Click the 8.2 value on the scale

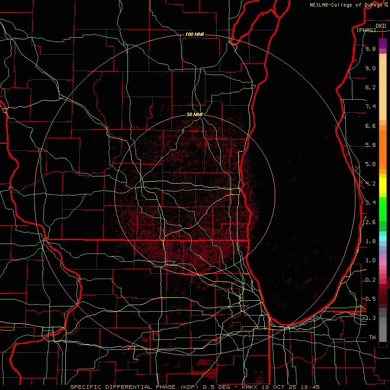click(370, 87)
